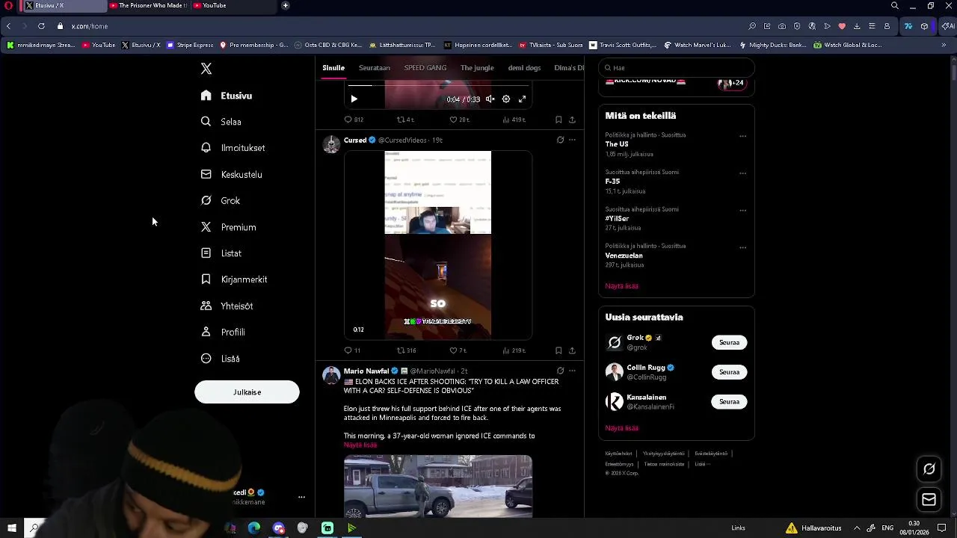Screen dimensions: 957x538
Task: Reply to post with 812 comments
Action: pos(354,120)
